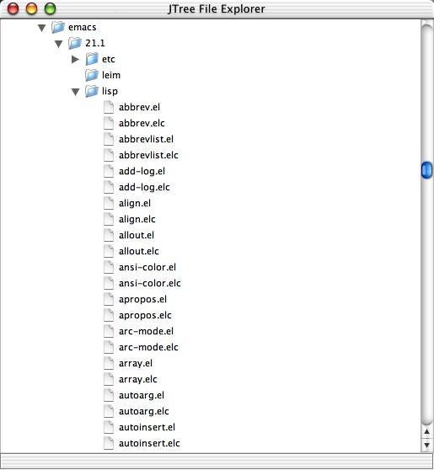Select arc-mode.el file entry
Image resolution: width=434 pixels, height=470 pixels.
click(146, 331)
